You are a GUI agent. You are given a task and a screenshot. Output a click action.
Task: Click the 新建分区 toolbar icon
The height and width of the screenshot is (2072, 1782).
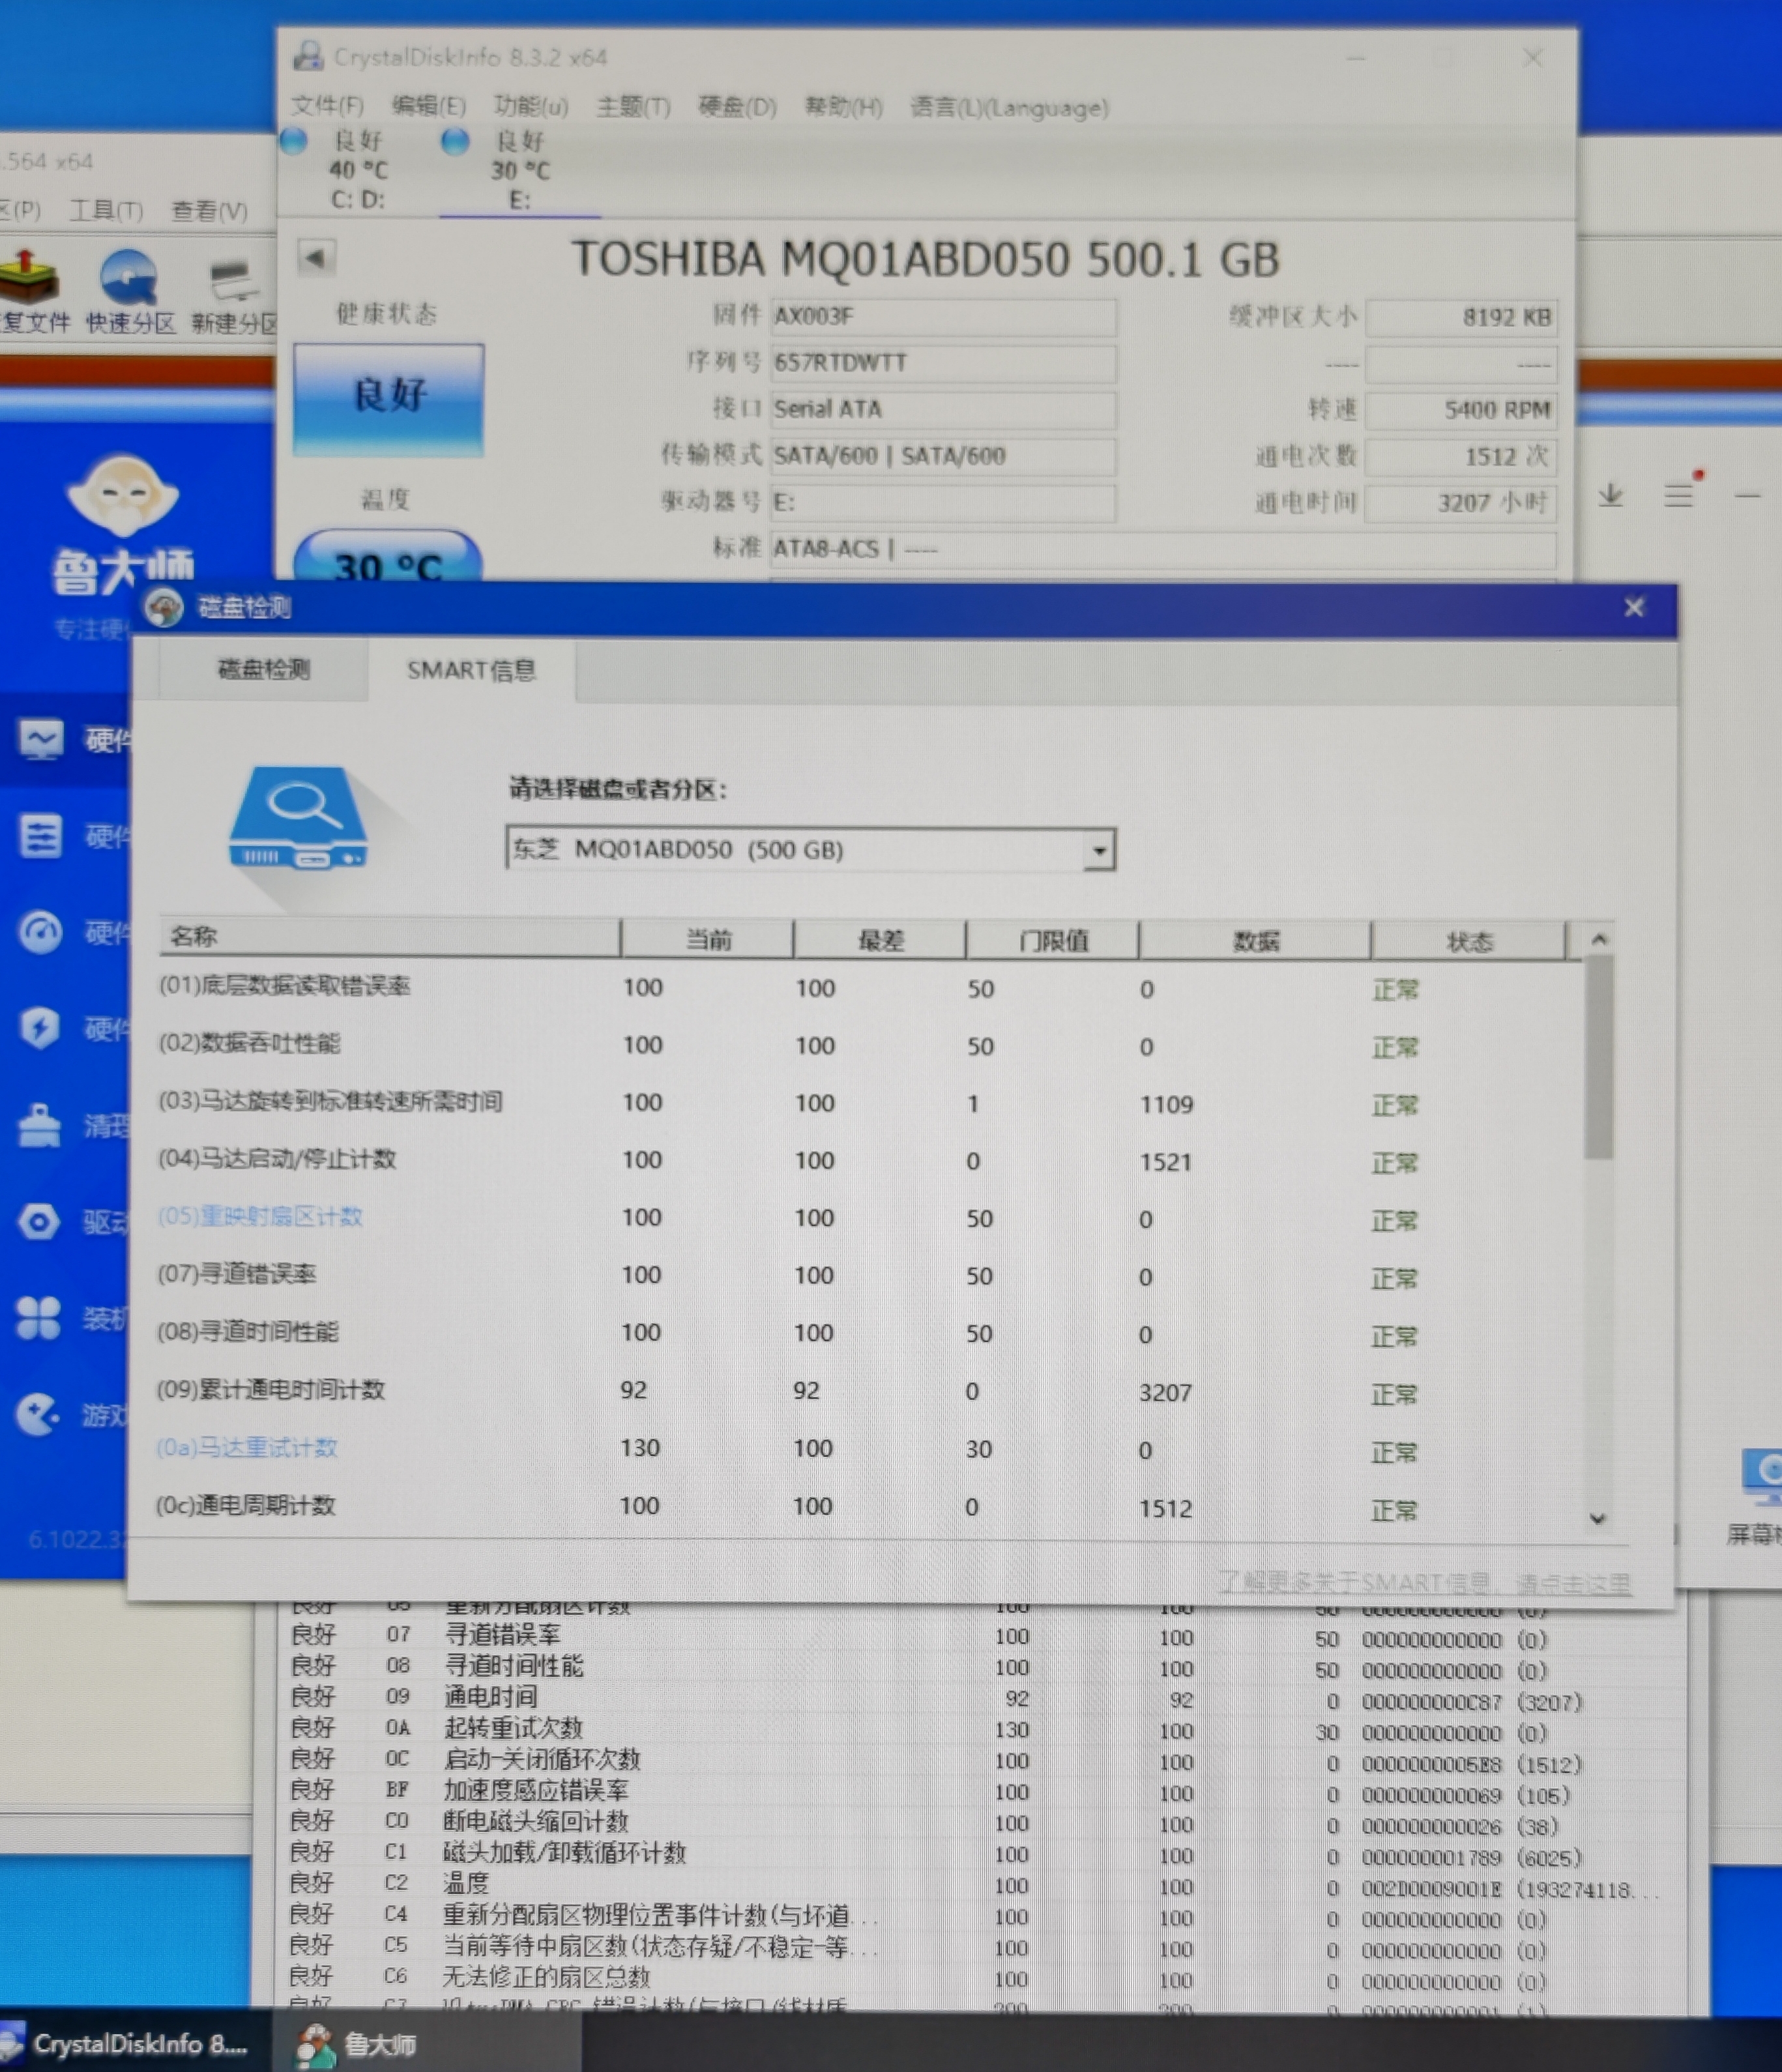coord(234,295)
